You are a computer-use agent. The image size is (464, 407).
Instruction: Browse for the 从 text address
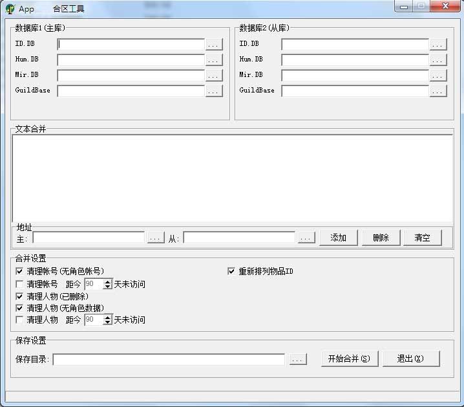[306, 237]
